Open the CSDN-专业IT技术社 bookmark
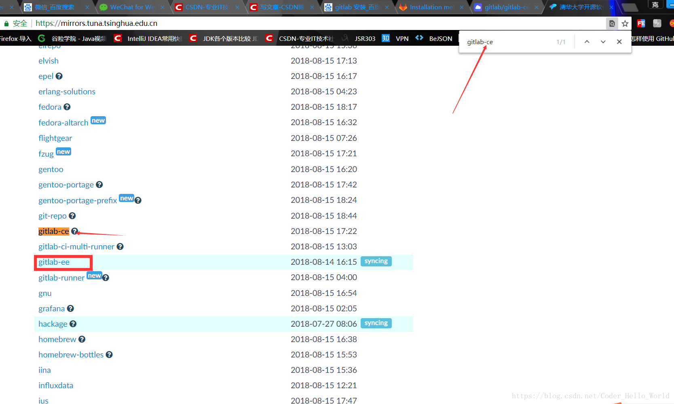Viewport: 674px width, 404px height. tap(300, 38)
